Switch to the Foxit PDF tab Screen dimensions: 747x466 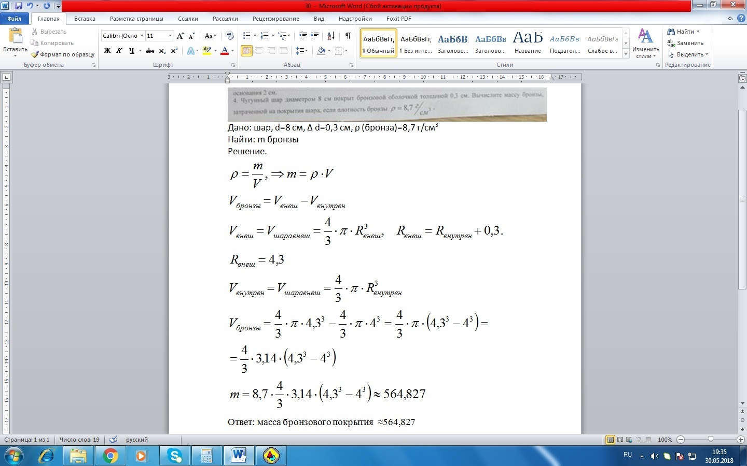[398, 19]
